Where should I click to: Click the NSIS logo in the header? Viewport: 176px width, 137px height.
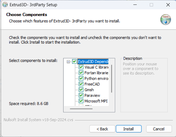click(166, 19)
